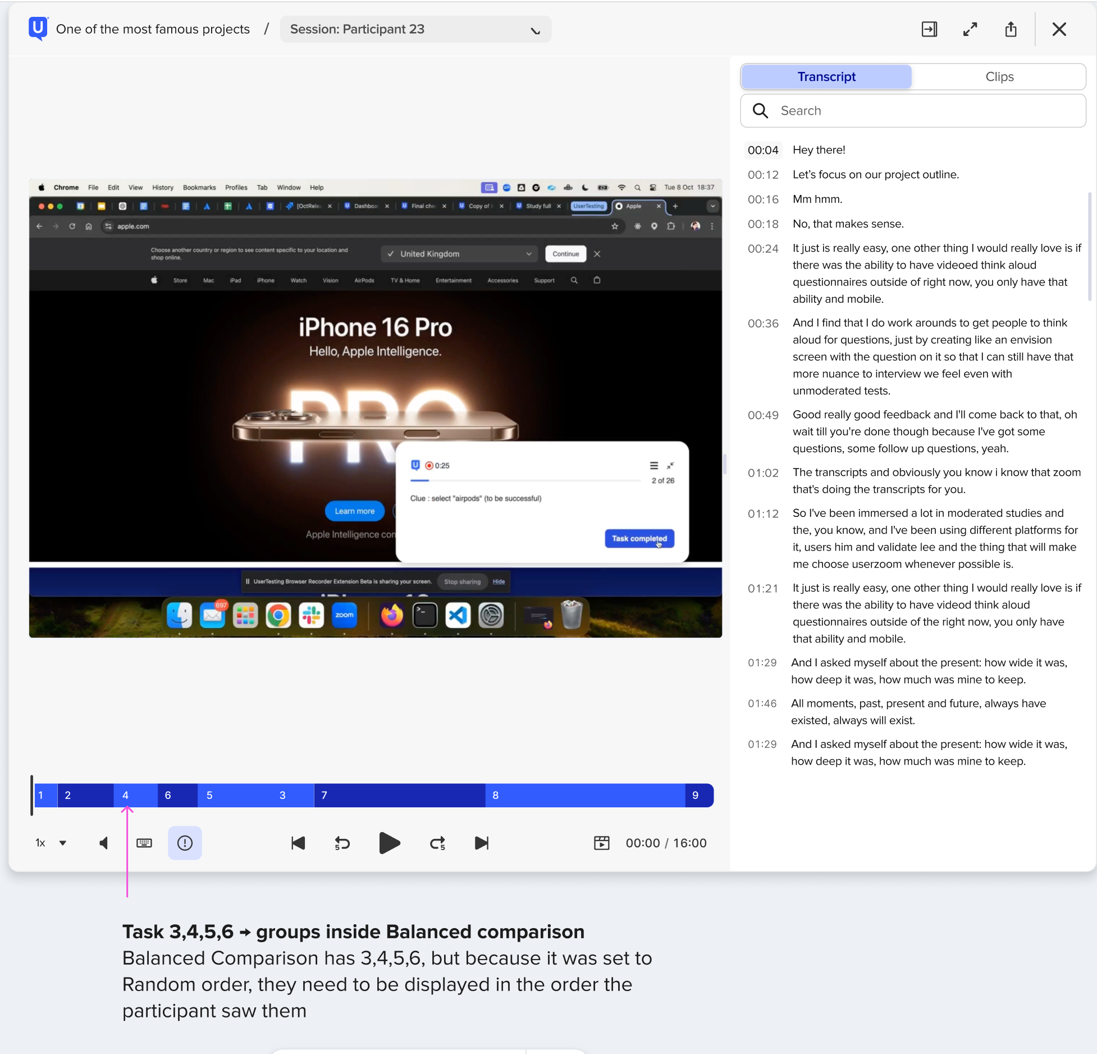Enter fullscreen with the expand arrows icon

(x=970, y=29)
